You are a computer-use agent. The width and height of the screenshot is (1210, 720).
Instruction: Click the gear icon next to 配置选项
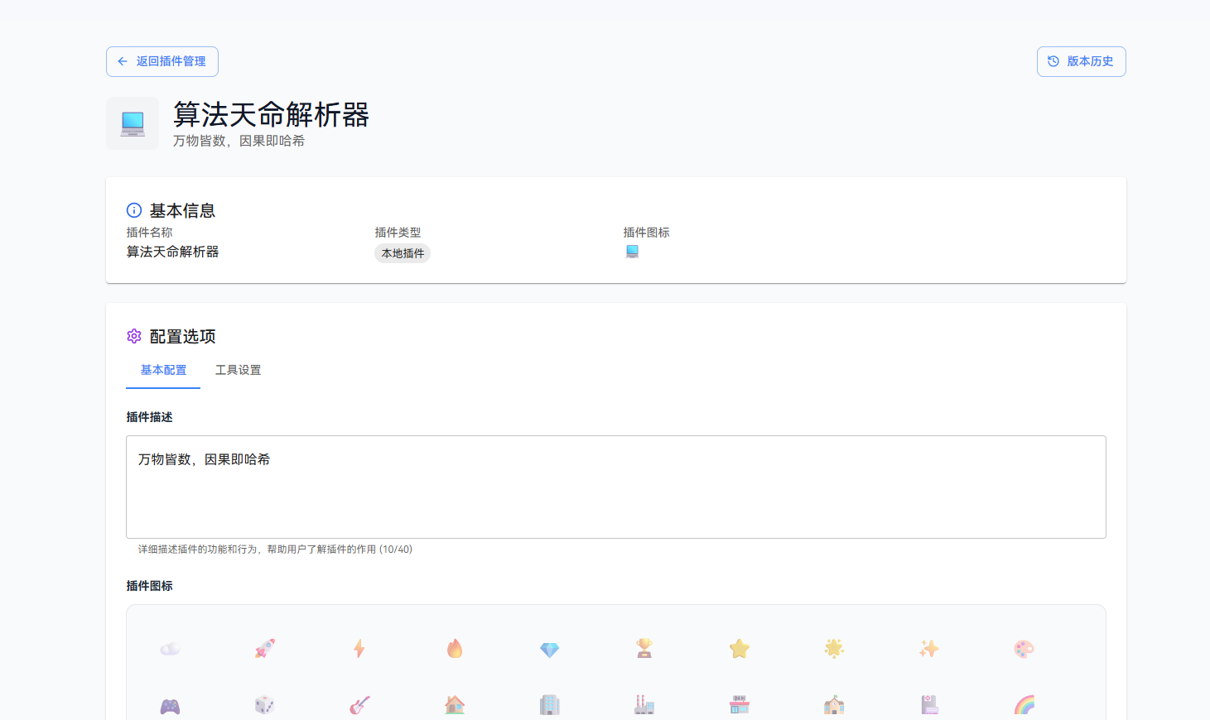pyautogui.click(x=134, y=336)
